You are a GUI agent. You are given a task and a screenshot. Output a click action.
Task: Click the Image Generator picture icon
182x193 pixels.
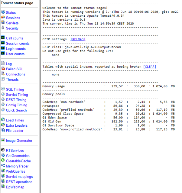pos(3,141)
